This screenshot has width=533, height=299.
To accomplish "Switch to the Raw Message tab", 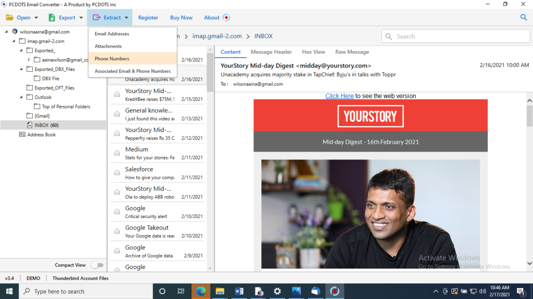I will pyautogui.click(x=352, y=52).
